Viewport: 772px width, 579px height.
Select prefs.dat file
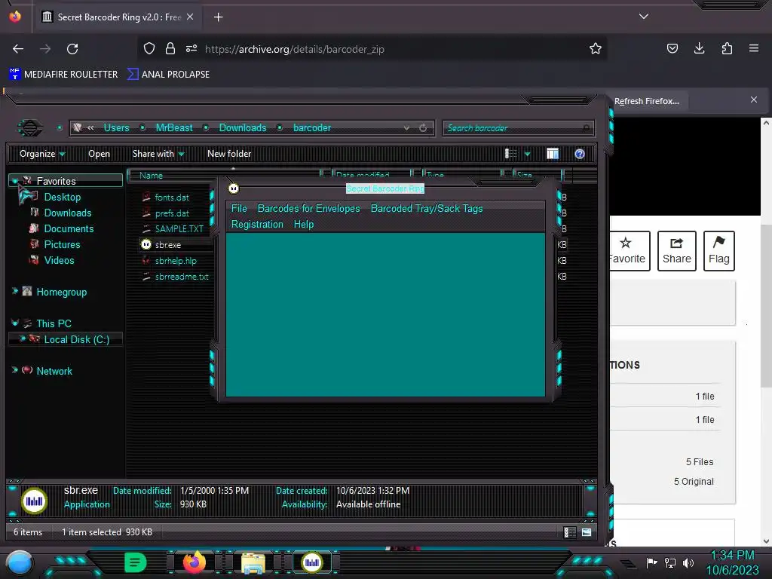tap(172, 213)
